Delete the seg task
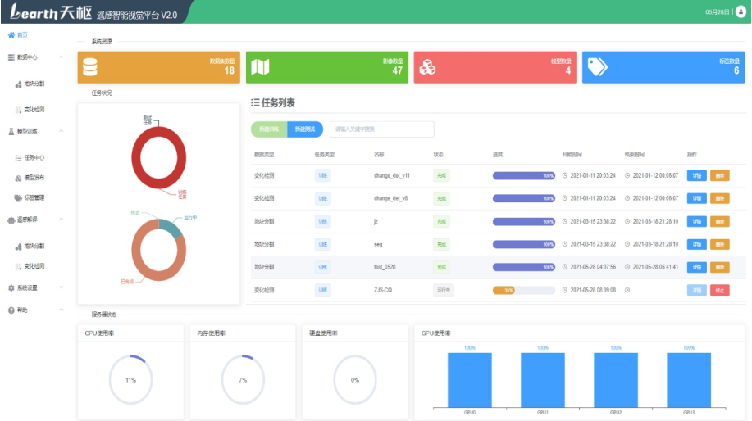 coord(720,244)
